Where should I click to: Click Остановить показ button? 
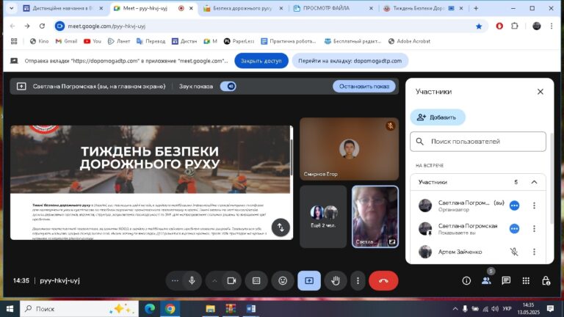pos(364,87)
